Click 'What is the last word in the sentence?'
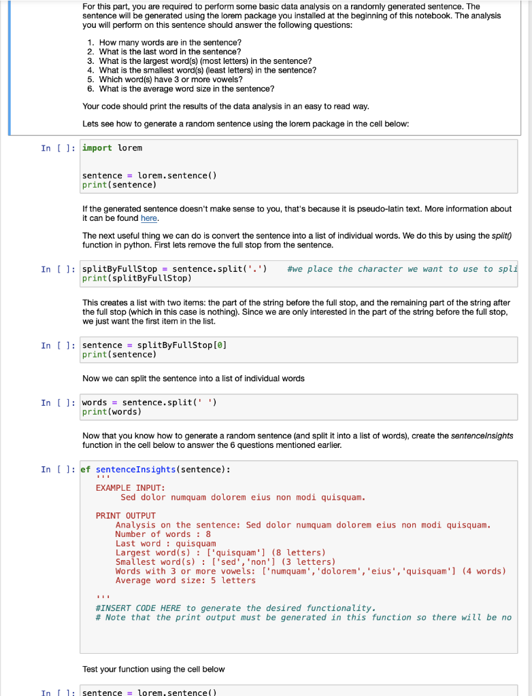 coord(170,52)
